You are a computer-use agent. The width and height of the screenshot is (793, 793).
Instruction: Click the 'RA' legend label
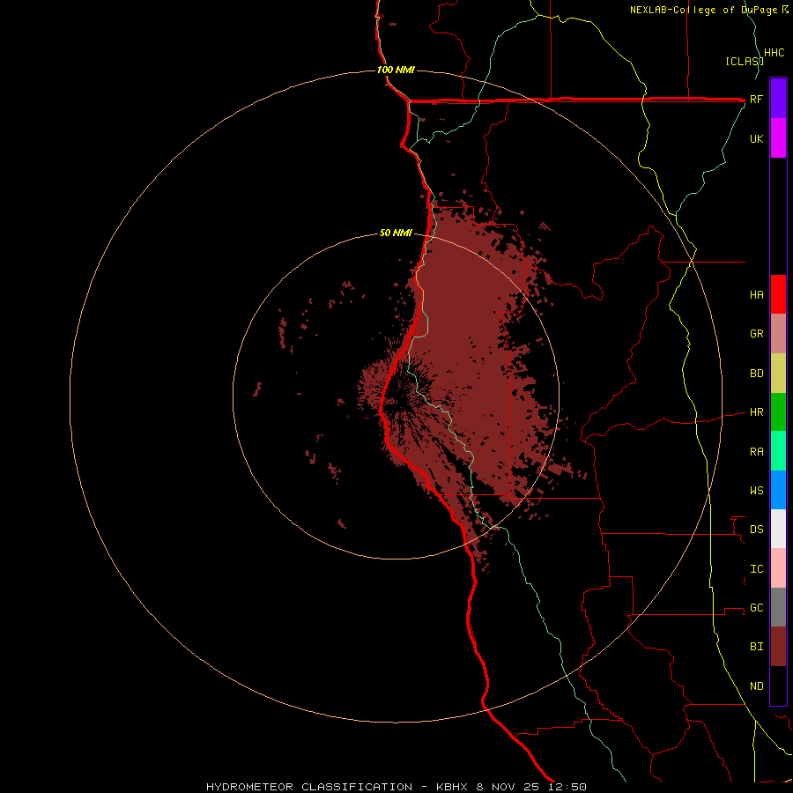click(756, 452)
